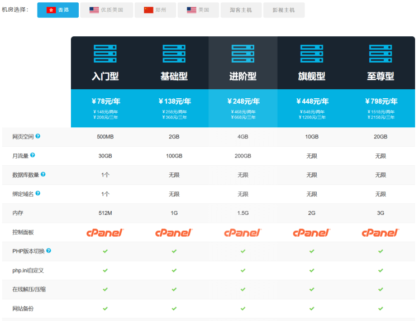Viewport: 419px width, 321px height.
Task: Click the cPanel logo in 入门型 column
Action: [105, 233]
